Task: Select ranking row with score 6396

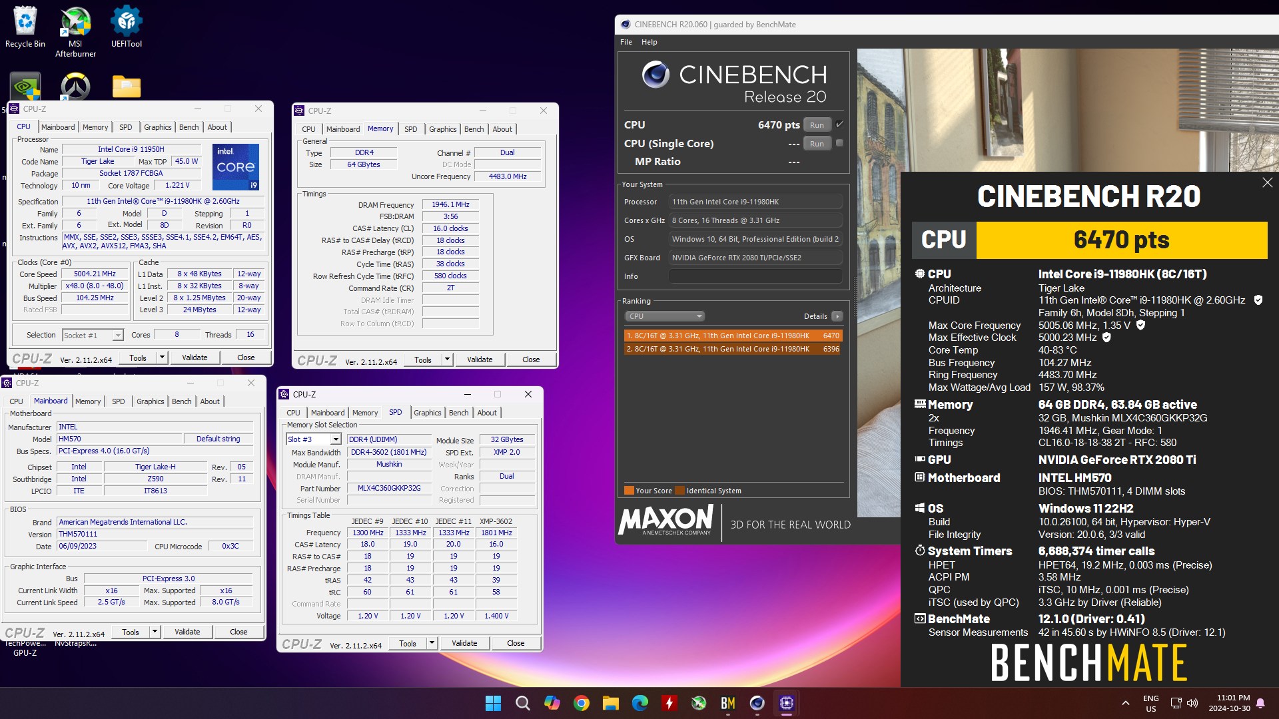Action: click(733, 349)
